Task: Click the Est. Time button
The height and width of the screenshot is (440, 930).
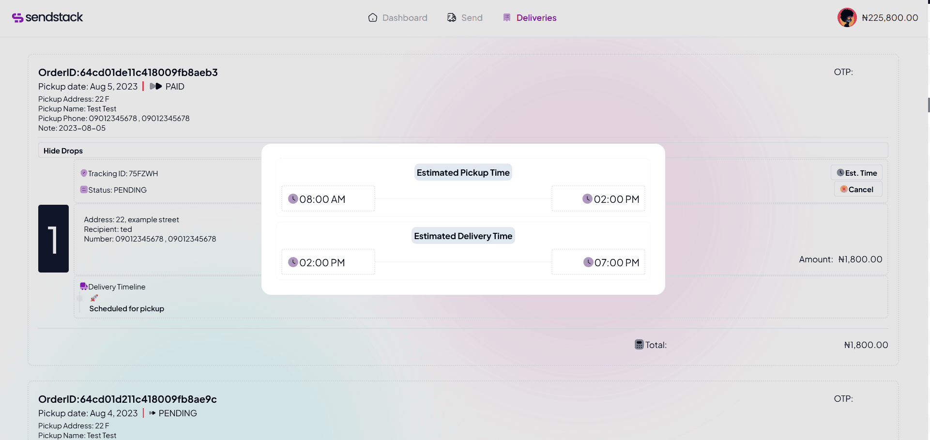Action: click(857, 172)
